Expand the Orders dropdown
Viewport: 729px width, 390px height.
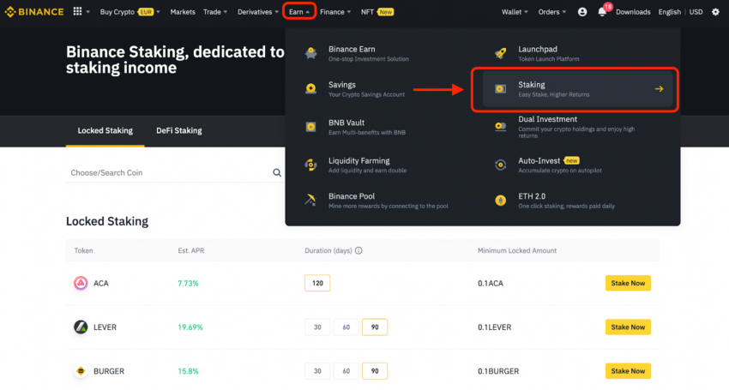[551, 12]
